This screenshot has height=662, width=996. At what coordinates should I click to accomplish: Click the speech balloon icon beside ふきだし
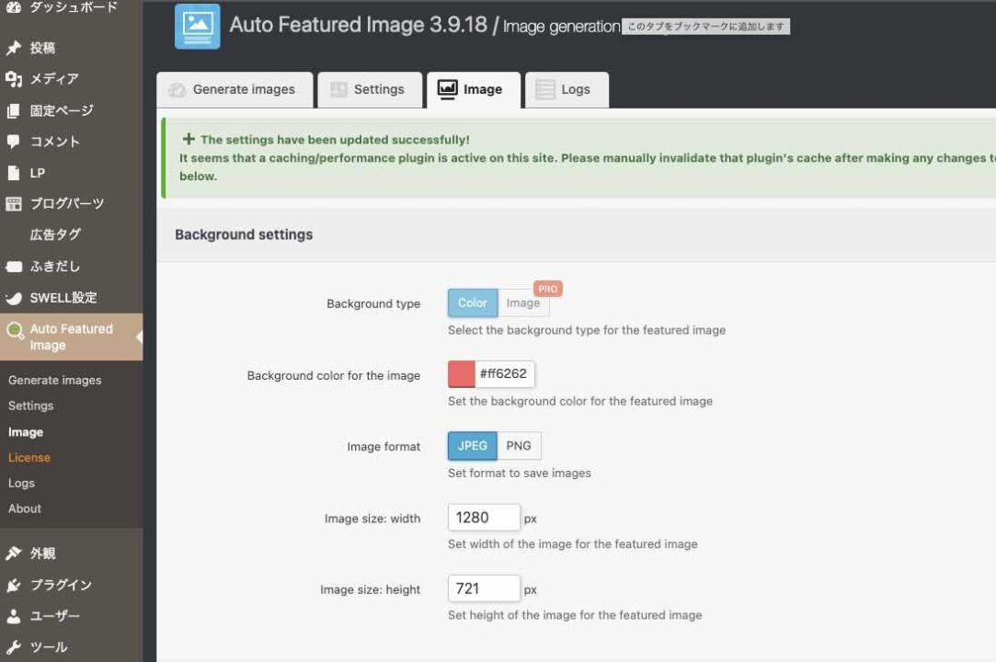(x=14, y=267)
